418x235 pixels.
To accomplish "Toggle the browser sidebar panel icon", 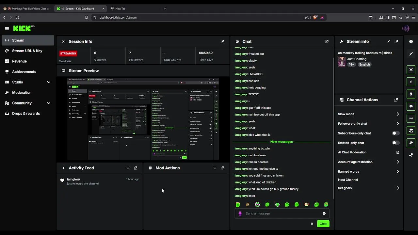I will point(387,17).
